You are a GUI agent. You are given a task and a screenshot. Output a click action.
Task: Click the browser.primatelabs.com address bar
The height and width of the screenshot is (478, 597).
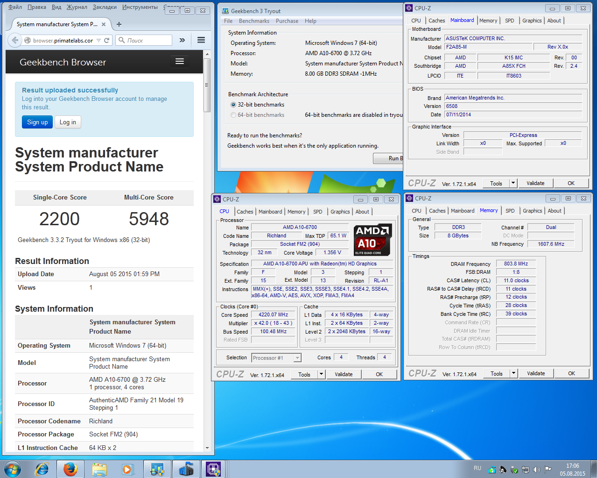click(63, 40)
